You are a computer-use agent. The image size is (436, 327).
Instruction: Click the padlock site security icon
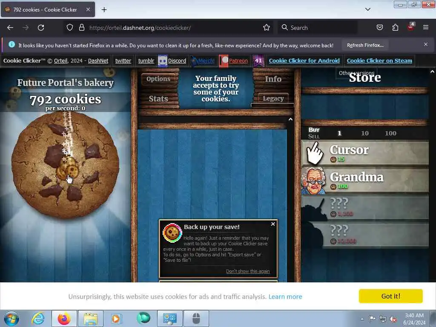tap(81, 28)
